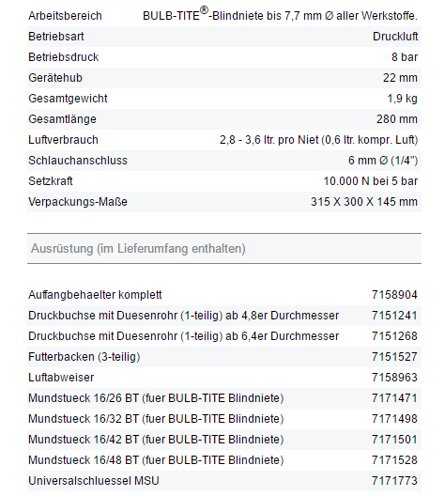Click the Gesamtgewicht 1,9 kg value
The width and height of the screenshot is (445, 496).
click(403, 99)
